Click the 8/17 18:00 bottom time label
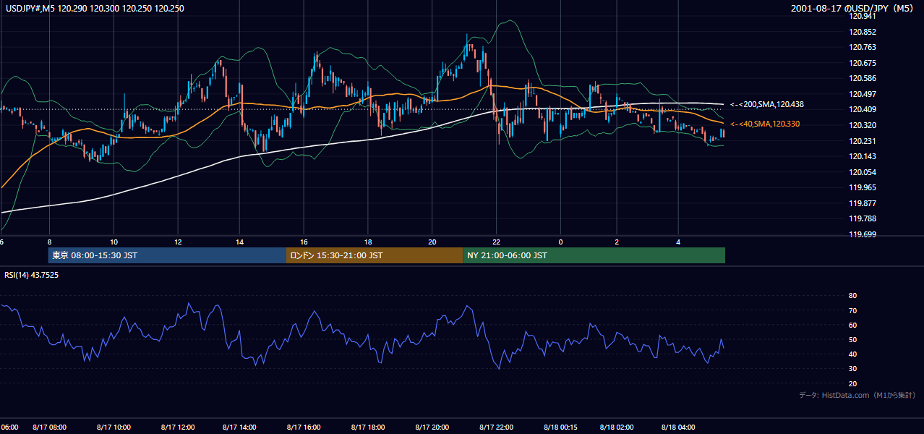This screenshot has height=434, width=924. point(367,427)
